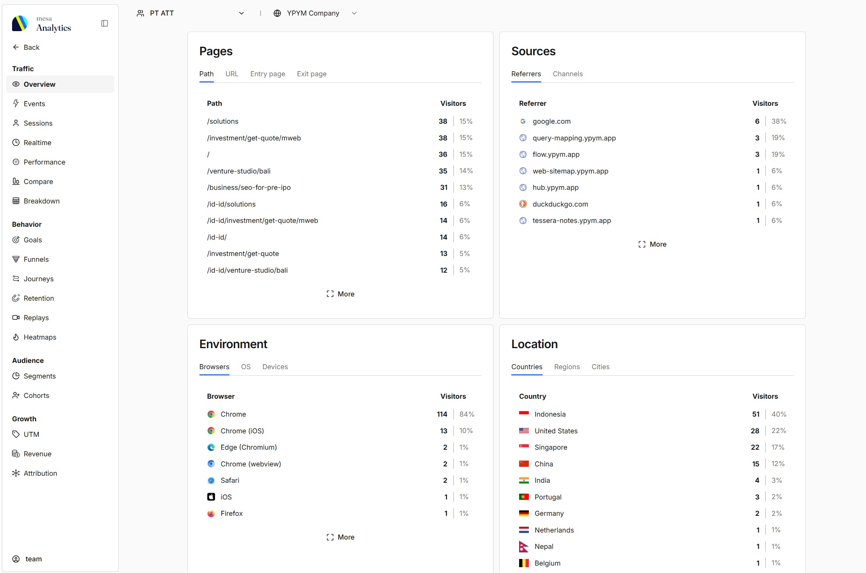Open the Cohorts sidebar item
This screenshot has width=866, height=573.
coord(60,395)
